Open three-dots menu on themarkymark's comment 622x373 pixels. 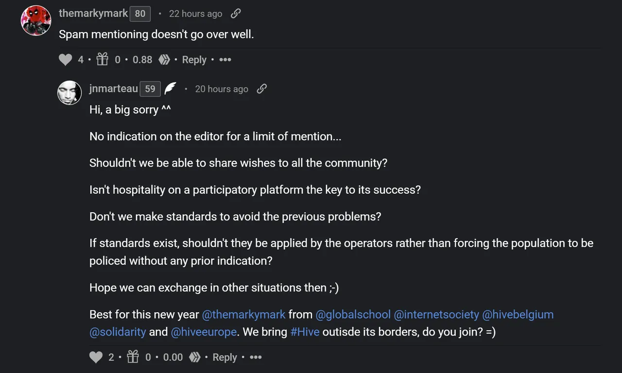click(x=225, y=60)
